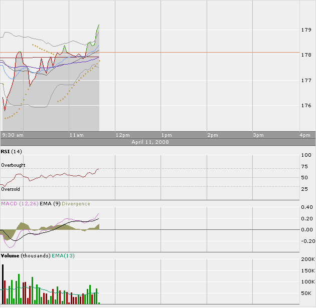Select the Divergence legend label
This screenshot has height=308, width=316.
[76, 204]
